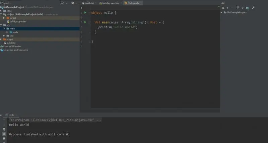
Task: Collapse the main folder
Action: coord(4,28)
